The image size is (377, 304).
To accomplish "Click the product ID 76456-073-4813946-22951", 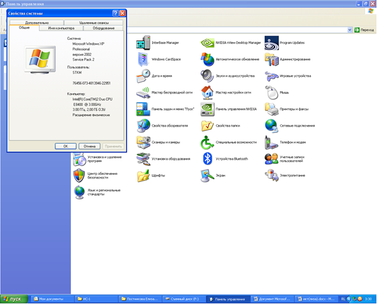I will click(x=92, y=83).
